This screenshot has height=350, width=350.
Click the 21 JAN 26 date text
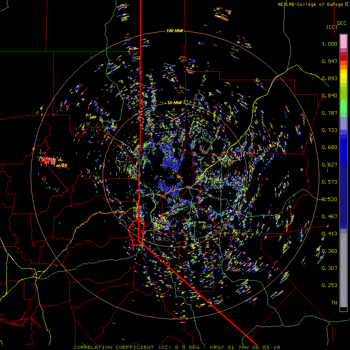pyautogui.click(x=244, y=347)
